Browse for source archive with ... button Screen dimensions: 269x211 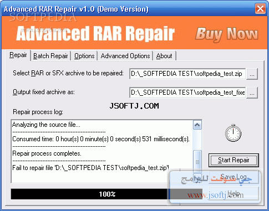252,74
